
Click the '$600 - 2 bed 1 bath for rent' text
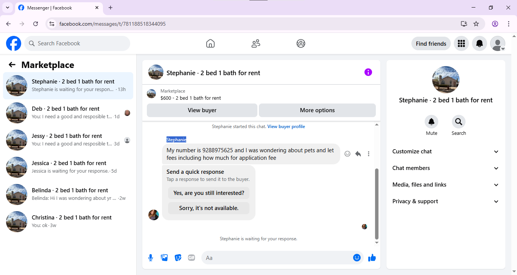pyautogui.click(x=191, y=98)
